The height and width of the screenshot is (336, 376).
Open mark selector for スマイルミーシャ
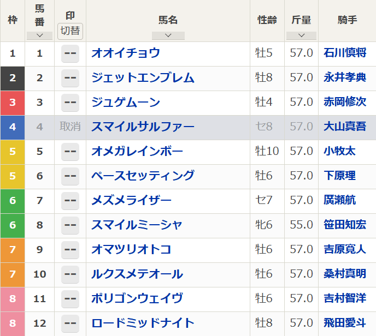[x=70, y=225]
